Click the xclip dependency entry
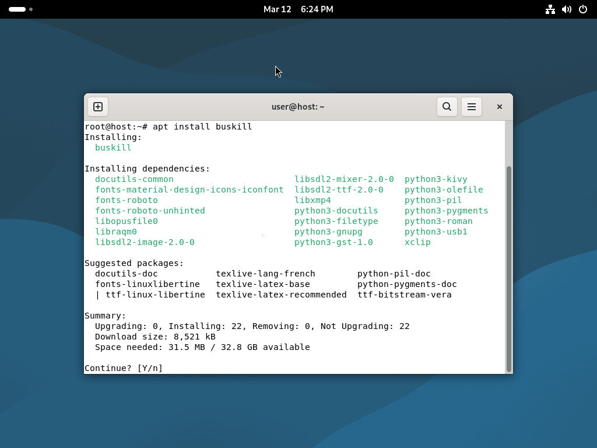This screenshot has width=597, height=448. click(417, 242)
